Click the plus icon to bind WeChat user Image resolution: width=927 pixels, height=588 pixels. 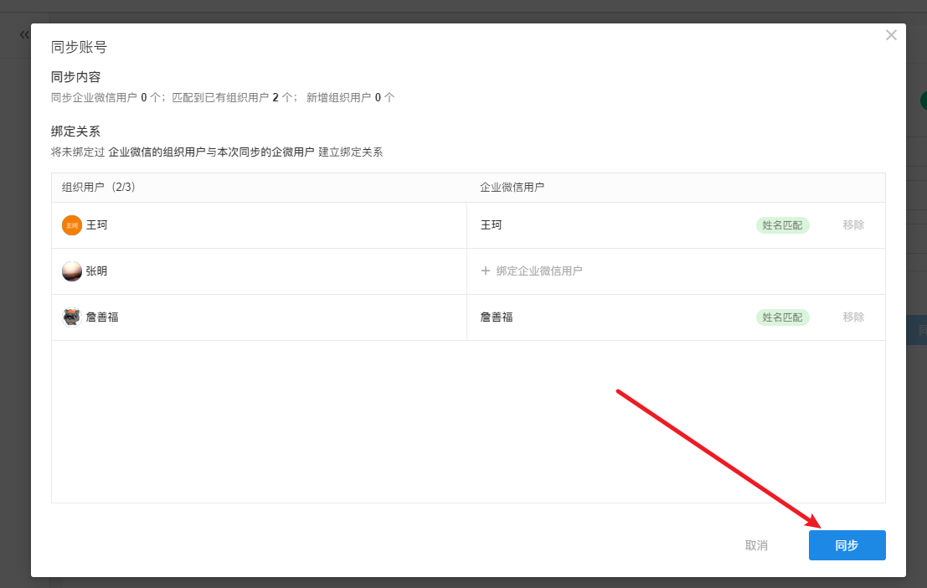point(485,271)
